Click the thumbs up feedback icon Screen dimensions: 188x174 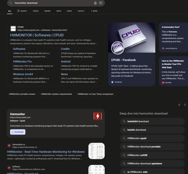[x=179, y=105]
